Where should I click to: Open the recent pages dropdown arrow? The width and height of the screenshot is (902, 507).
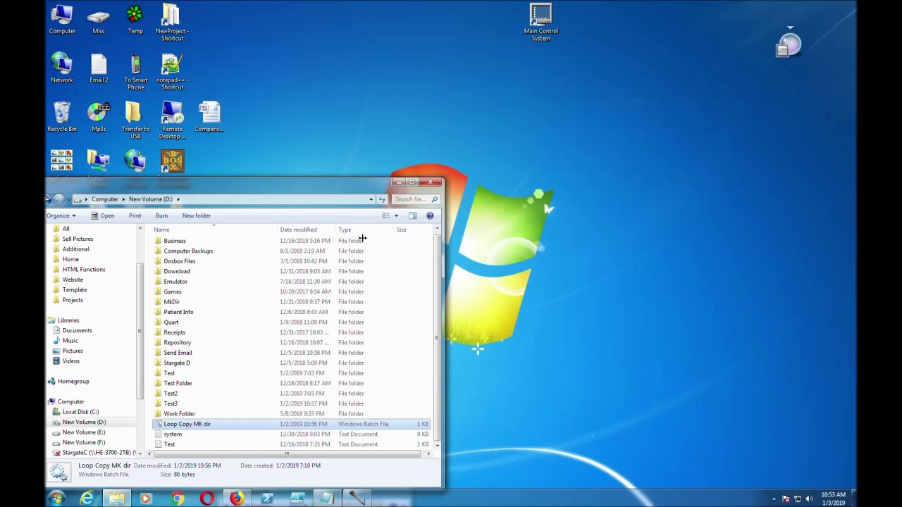[x=69, y=199]
